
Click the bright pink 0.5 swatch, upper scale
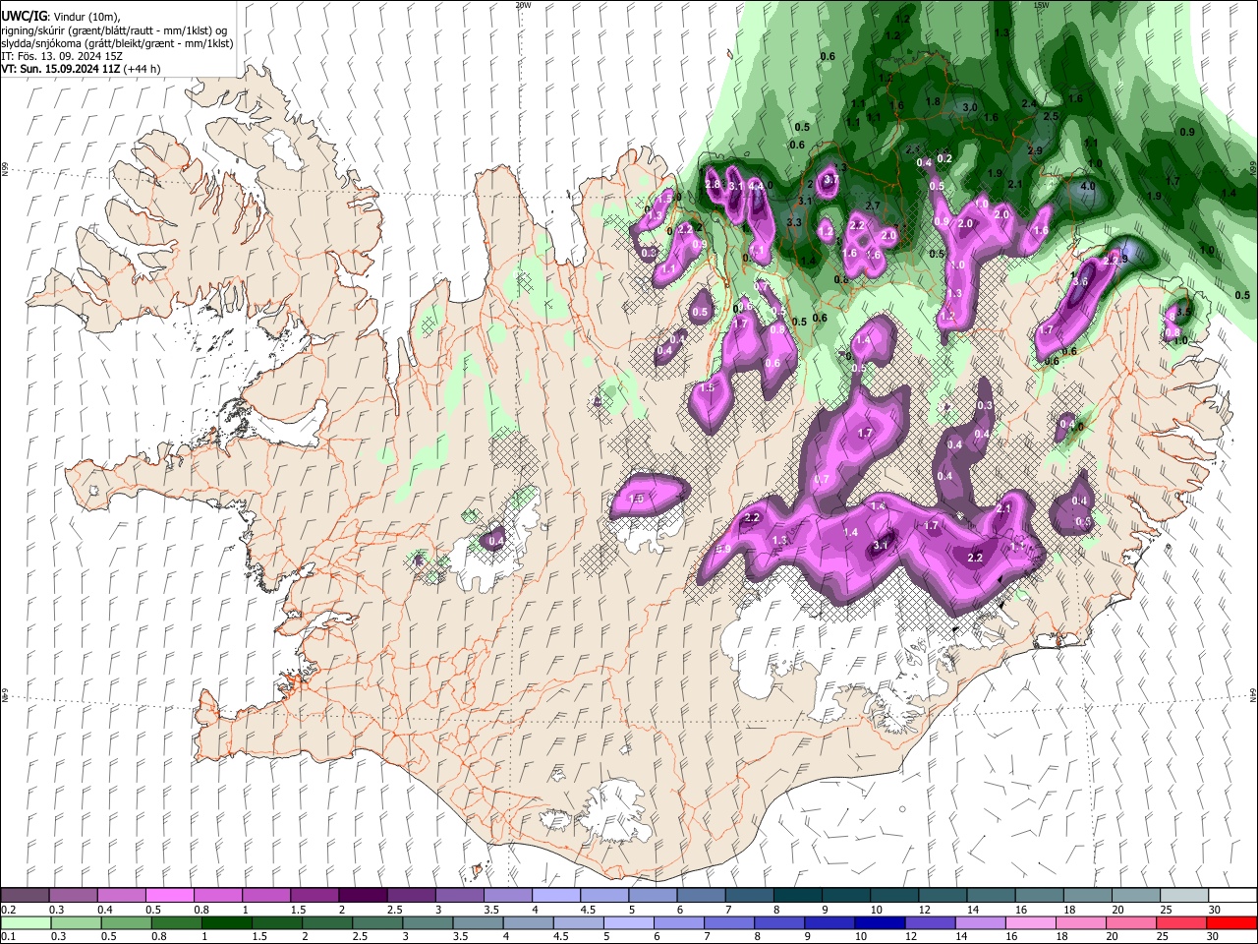pos(169,896)
